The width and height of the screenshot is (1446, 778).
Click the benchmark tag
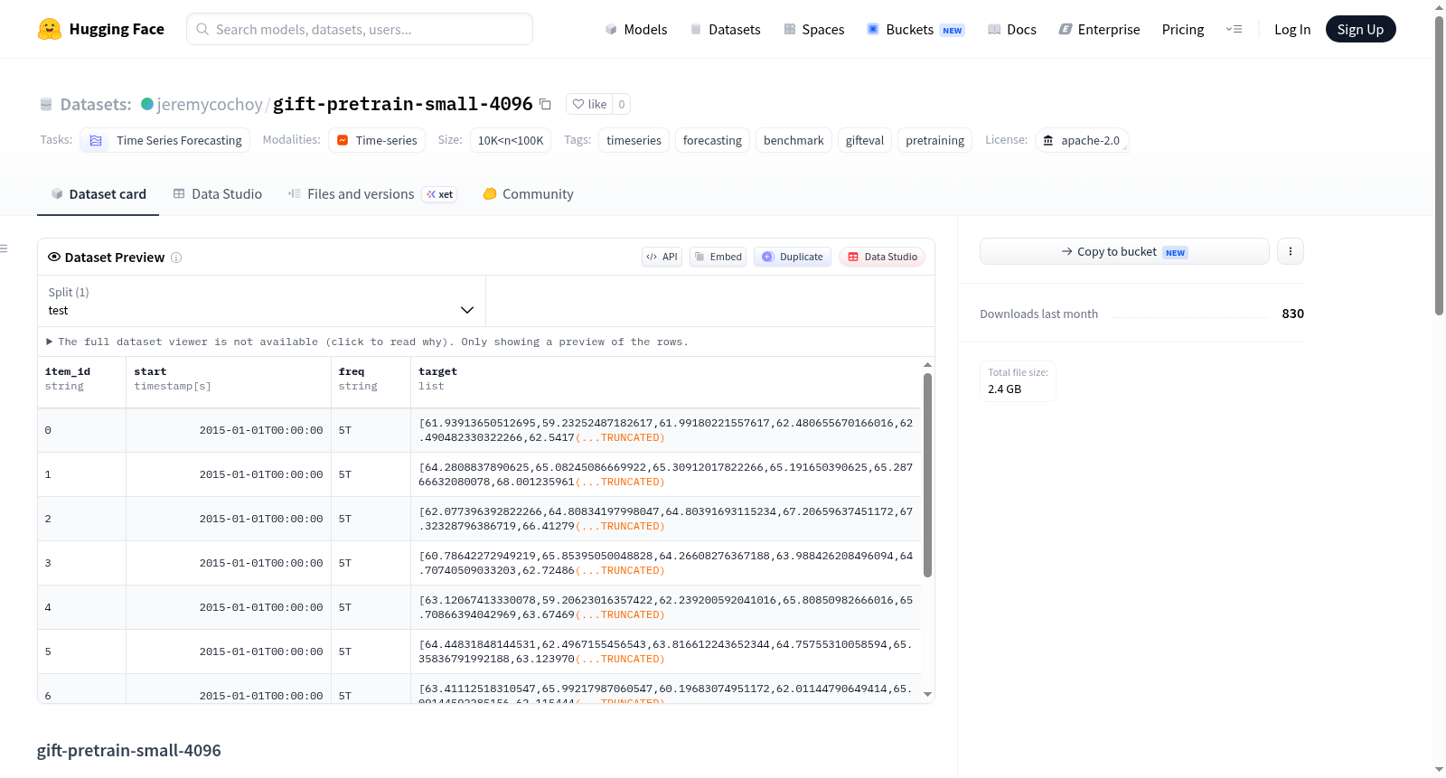click(x=793, y=140)
